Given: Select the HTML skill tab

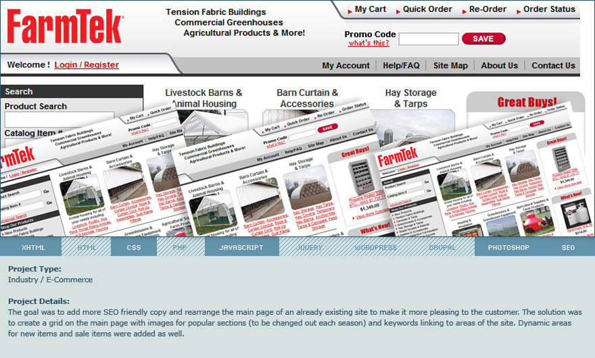Looking at the screenshot, I should coord(87,247).
